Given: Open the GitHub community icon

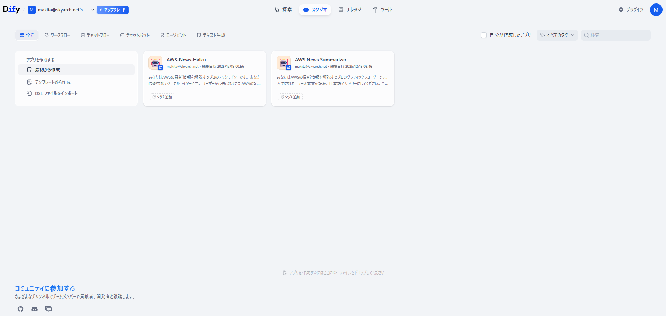Looking at the screenshot, I should click(x=21, y=309).
